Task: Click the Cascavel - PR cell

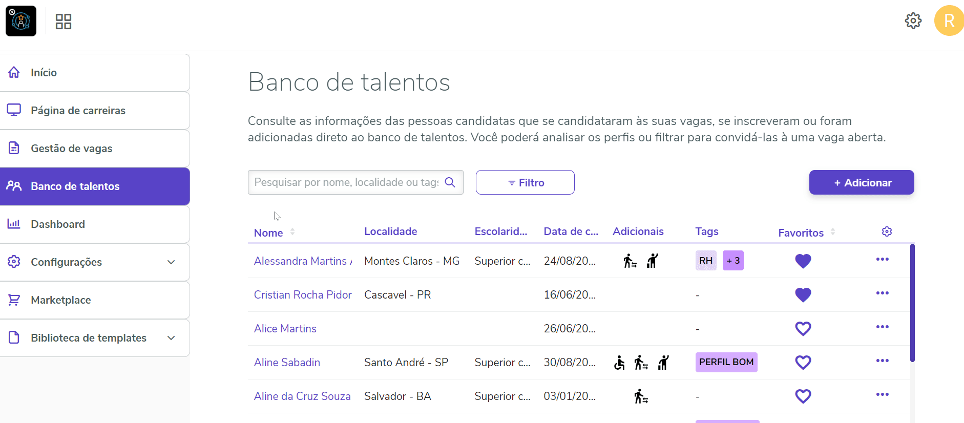Action: click(x=397, y=295)
